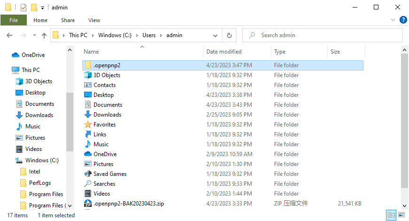409x221 pixels.
Task: Sort by Date modified column header
Action: [x=224, y=52]
